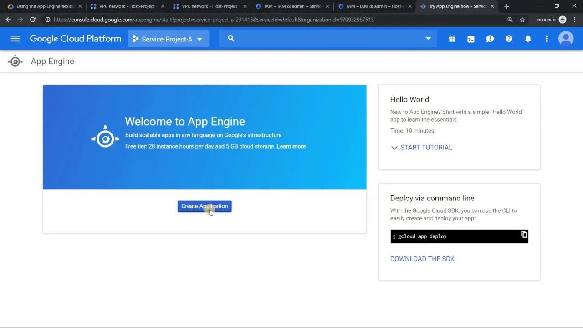Image resolution: width=583 pixels, height=328 pixels.
Task: Click the Time: 10 minutes text
Action: pos(412,131)
